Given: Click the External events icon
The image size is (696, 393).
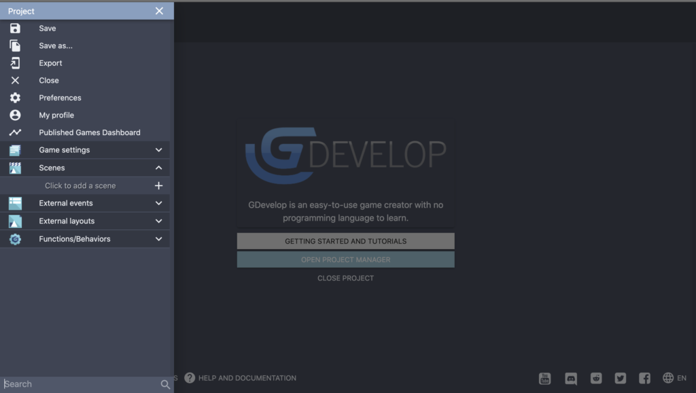Looking at the screenshot, I should coord(15,204).
